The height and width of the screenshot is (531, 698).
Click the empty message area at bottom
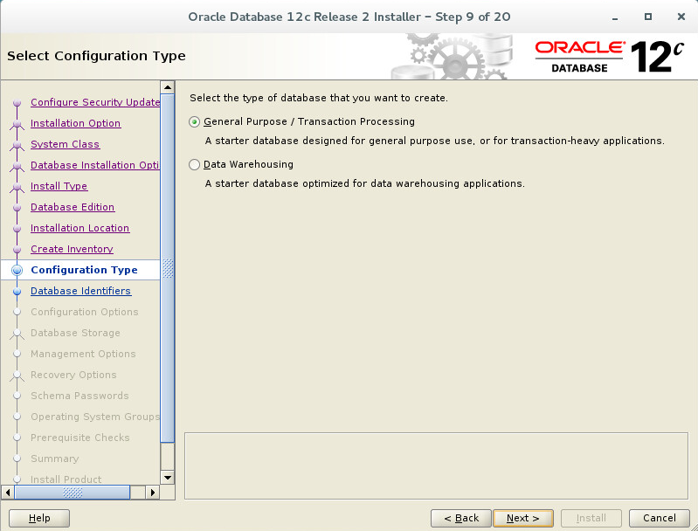click(x=436, y=465)
